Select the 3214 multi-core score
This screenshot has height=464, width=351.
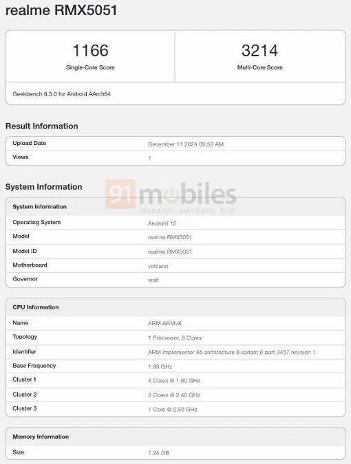click(x=259, y=50)
